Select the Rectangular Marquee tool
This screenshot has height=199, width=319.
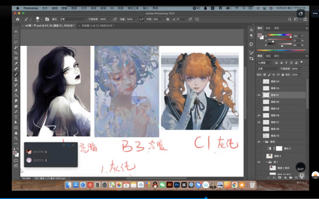coord(16,37)
